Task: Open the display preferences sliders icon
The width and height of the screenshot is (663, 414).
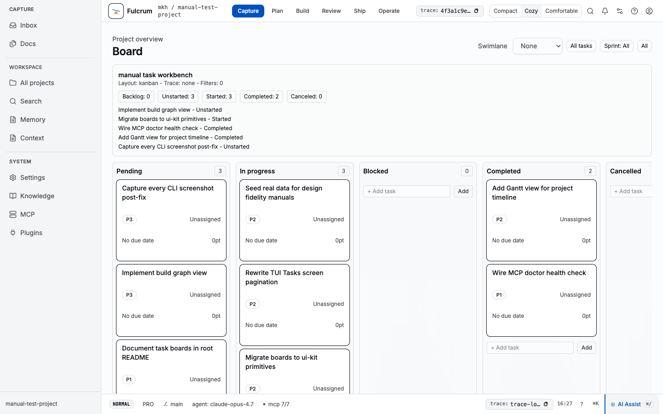Action: (x=620, y=11)
